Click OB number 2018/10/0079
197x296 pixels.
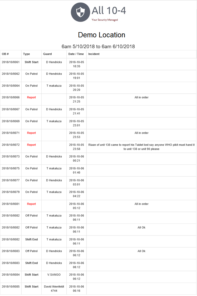point(11,192)
